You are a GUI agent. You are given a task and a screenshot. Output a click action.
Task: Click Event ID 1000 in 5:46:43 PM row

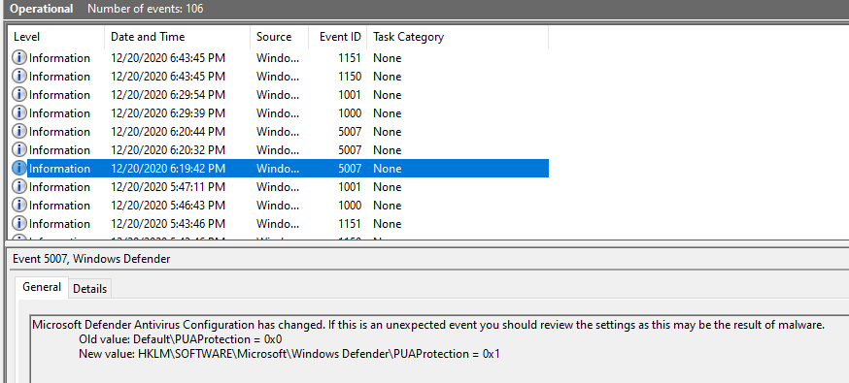pyautogui.click(x=350, y=206)
